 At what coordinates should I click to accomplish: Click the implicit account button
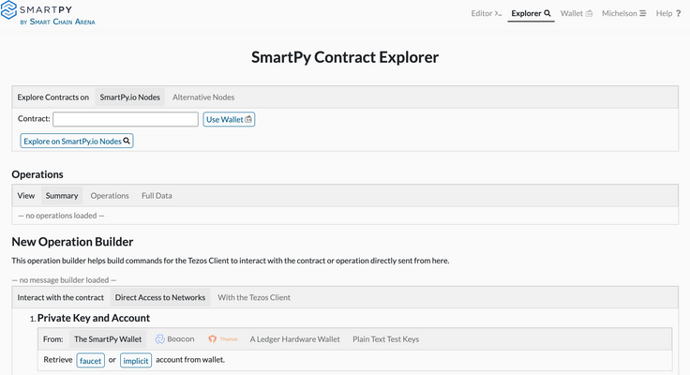tap(136, 361)
